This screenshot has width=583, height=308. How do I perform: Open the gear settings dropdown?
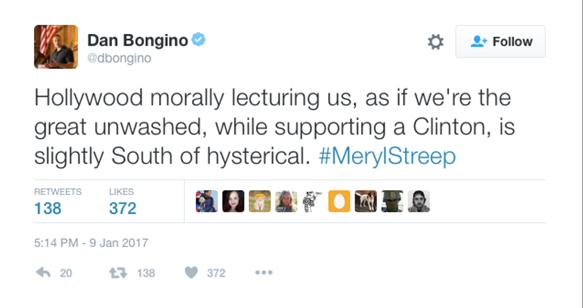(435, 42)
